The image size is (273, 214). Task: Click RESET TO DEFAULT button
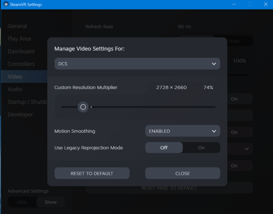92,173
